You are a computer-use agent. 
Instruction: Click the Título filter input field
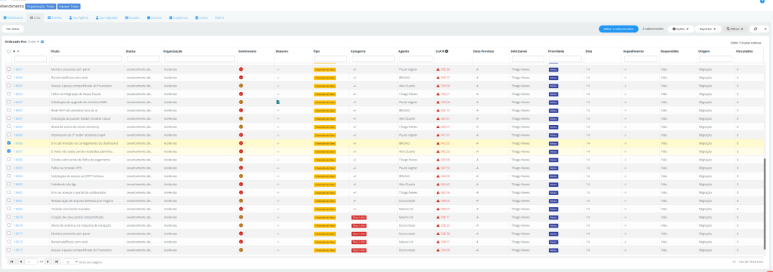[x=86, y=59]
